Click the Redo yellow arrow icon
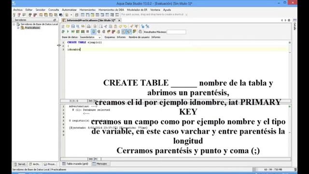The height and width of the screenshot is (174, 309). 126,26
